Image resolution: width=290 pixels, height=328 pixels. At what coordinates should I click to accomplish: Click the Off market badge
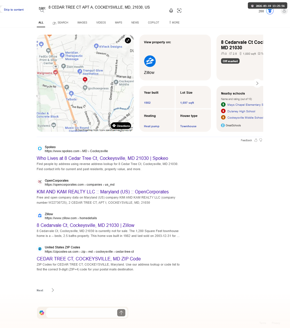(x=230, y=61)
